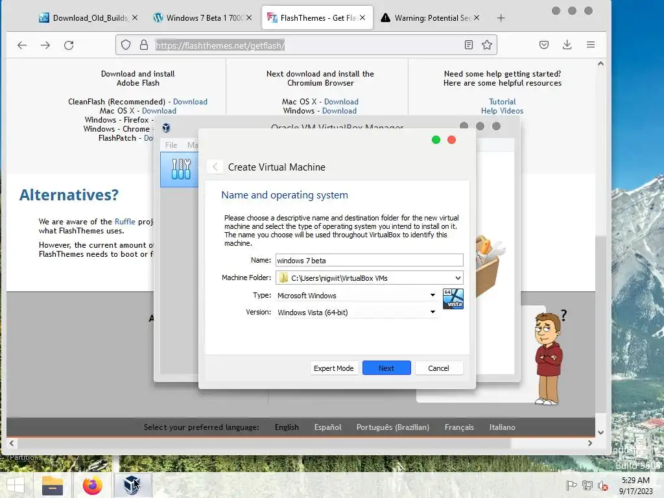Click the VM Name field

[x=369, y=261]
